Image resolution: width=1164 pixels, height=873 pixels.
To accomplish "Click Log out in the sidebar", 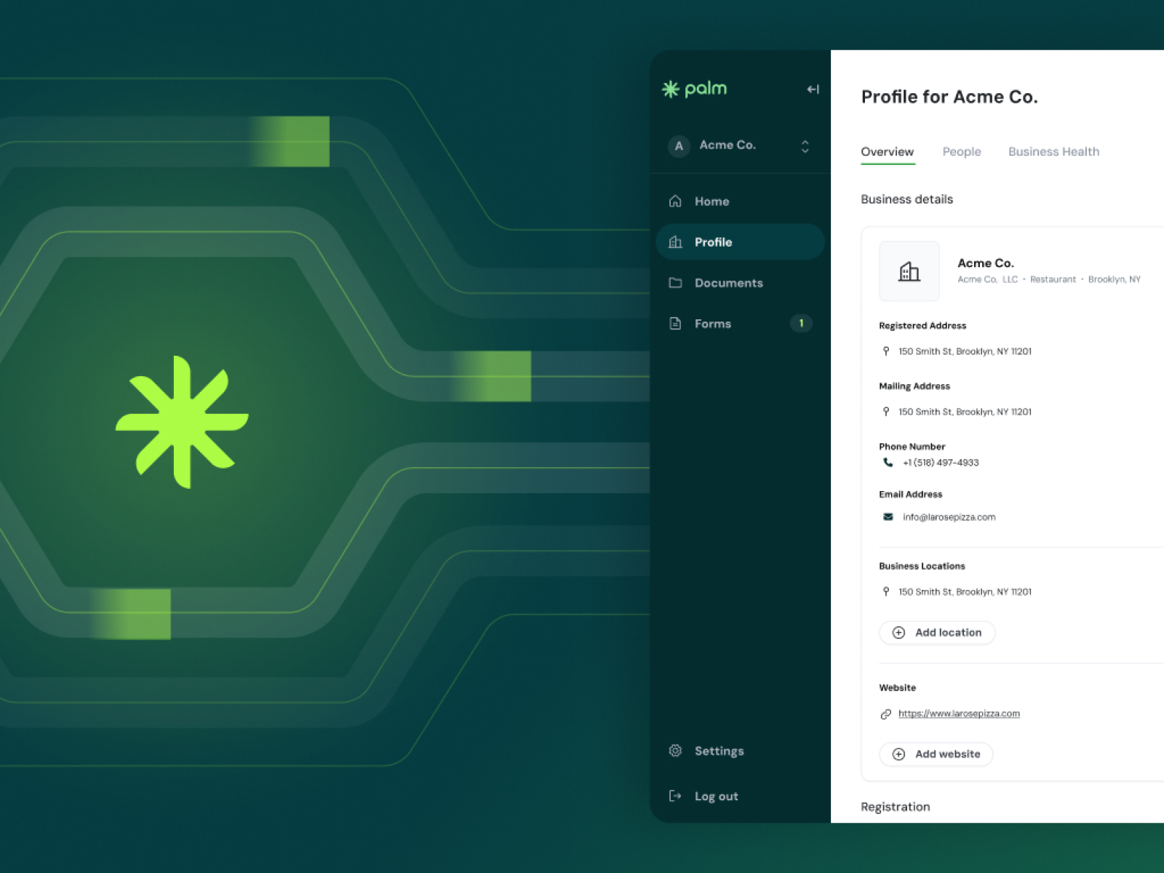I will tap(740, 796).
